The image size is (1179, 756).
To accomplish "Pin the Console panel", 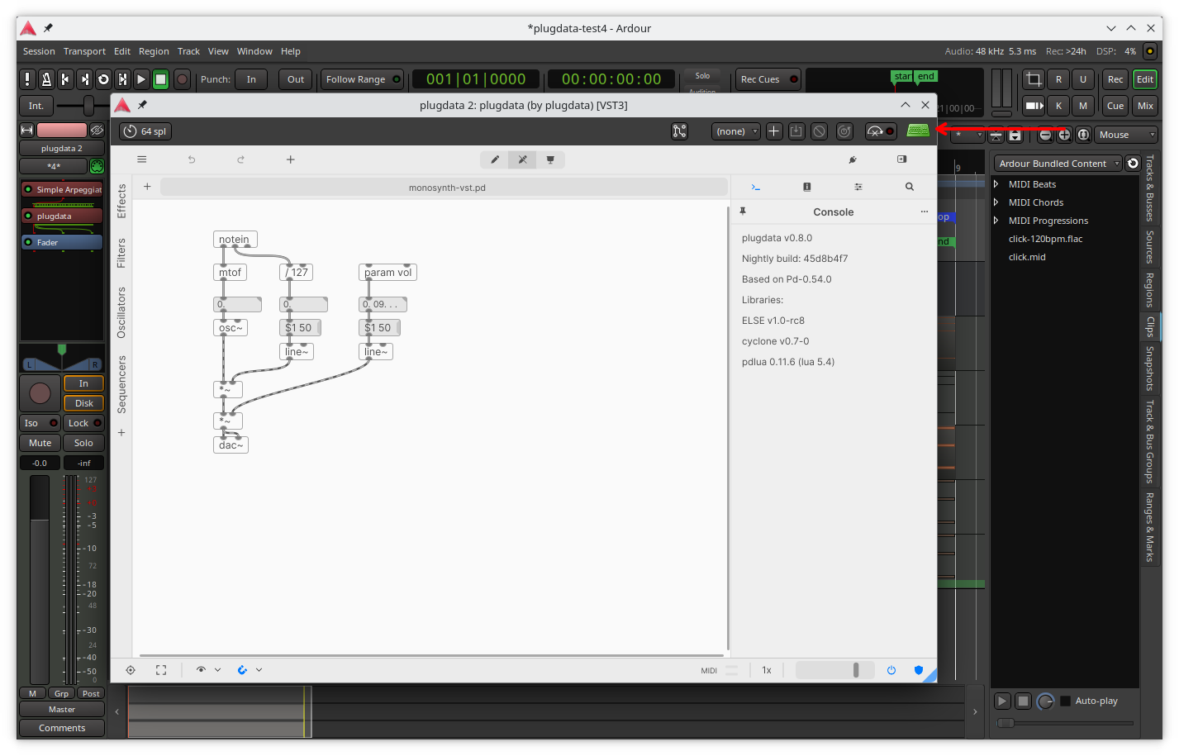I will click(743, 212).
